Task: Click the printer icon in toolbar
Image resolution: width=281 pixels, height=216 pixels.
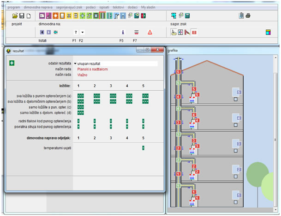Action: pyautogui.click(x=248, y=16)
